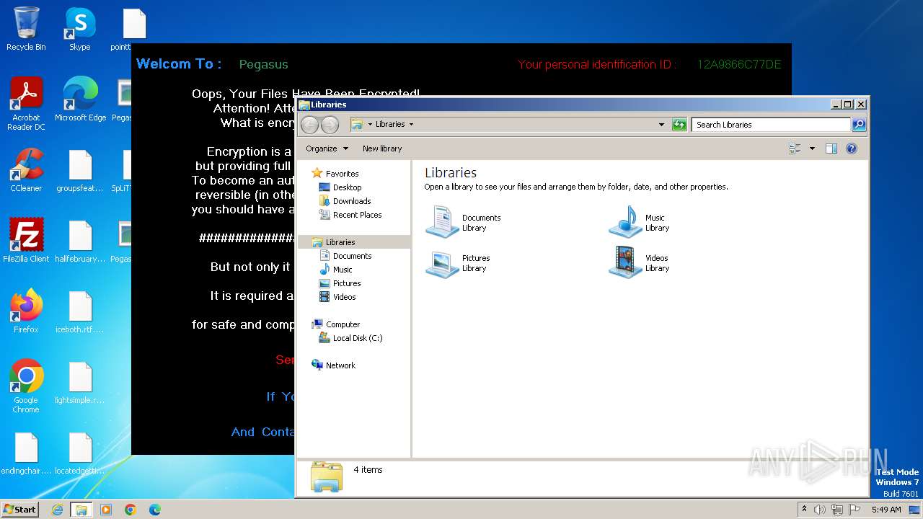Click the Edge taskbar icon
This screenshot has height=519, width=923.
coord(155,510)
